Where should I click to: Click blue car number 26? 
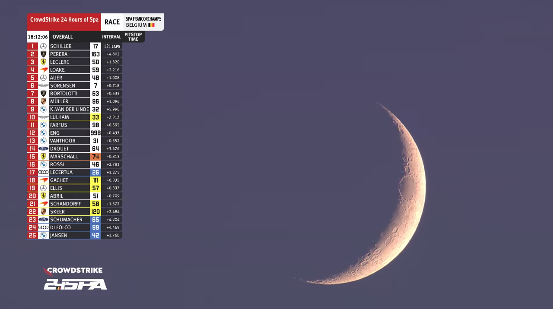pyautogui.click(x=95, y=172)
